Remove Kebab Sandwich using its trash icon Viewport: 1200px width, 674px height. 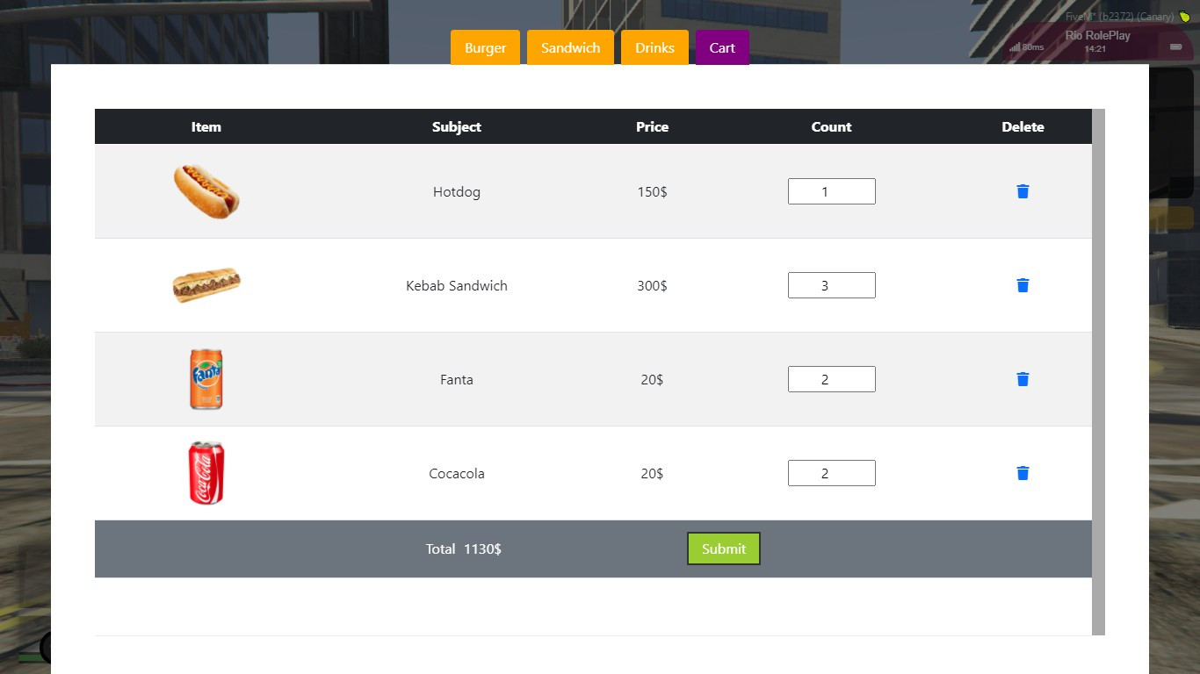[x=1023, y=285]
